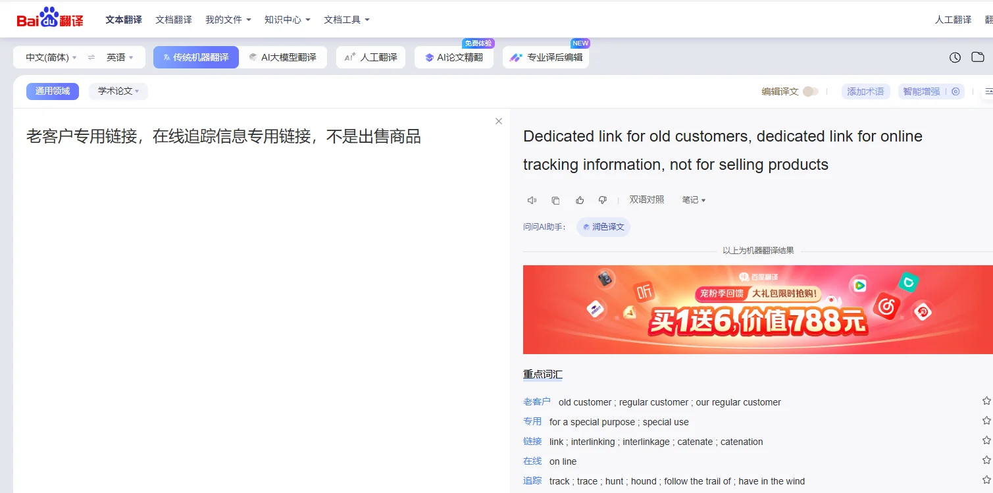The width and height of the screenshot is (993, 493).
Task: Go to 文本翻译 tab
Action: point(124,20)
